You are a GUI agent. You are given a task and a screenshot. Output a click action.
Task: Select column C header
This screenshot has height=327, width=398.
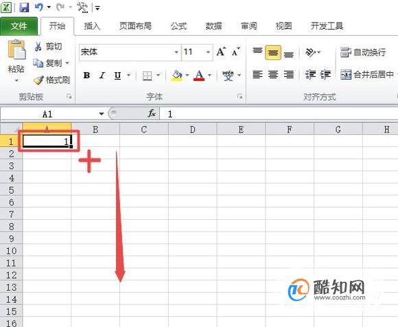144,130
